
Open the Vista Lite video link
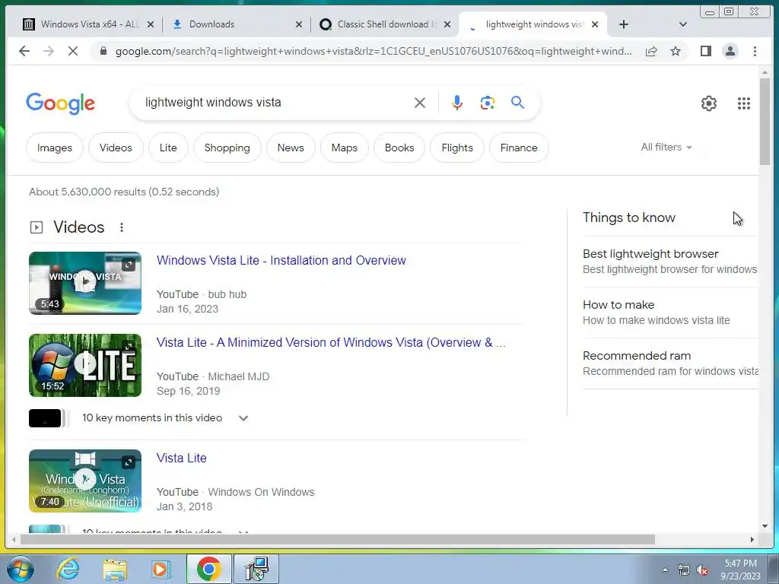point(181,458)
